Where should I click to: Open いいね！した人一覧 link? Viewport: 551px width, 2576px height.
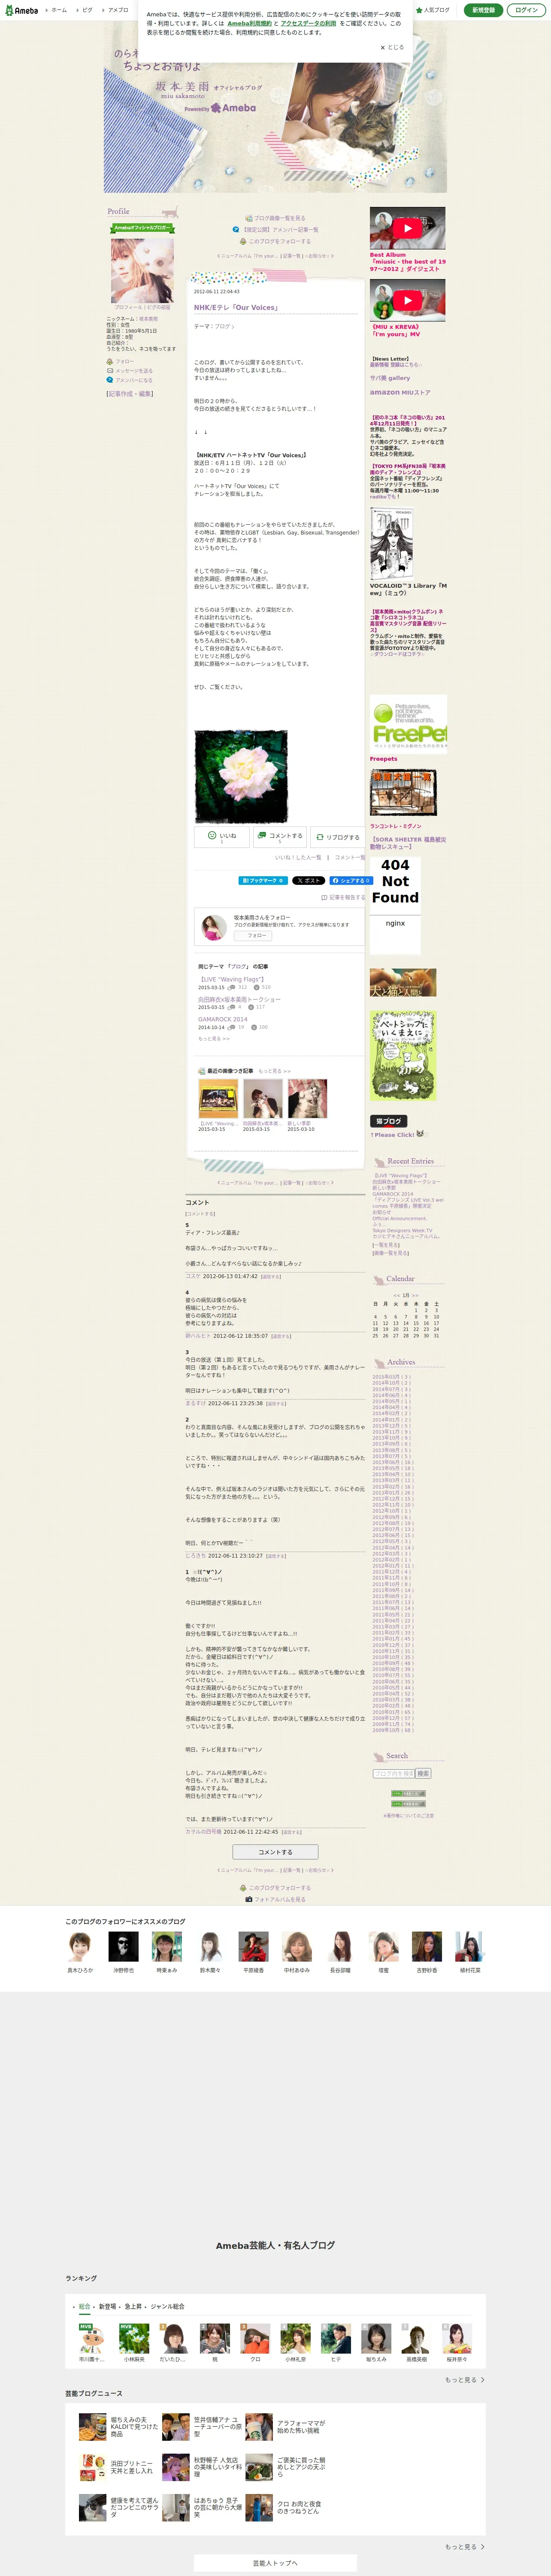298,857
